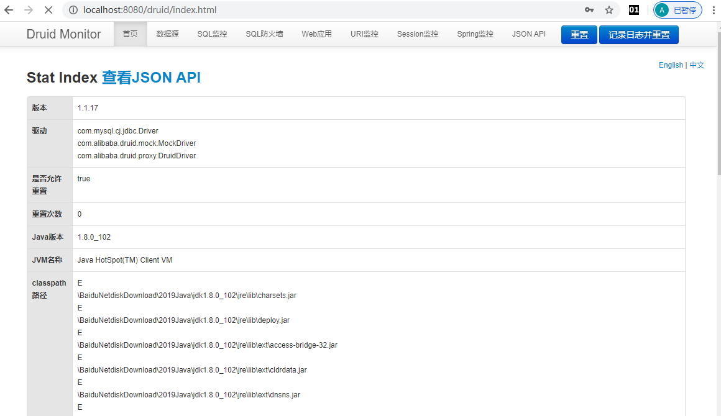Open 查看JSON API heading link
Screen dimensions: 721x416
[x=151, y=77]
